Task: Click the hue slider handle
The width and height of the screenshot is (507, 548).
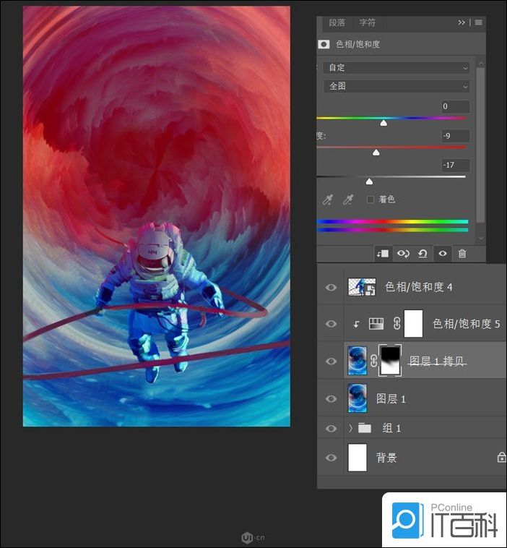Action: (383, 123)
